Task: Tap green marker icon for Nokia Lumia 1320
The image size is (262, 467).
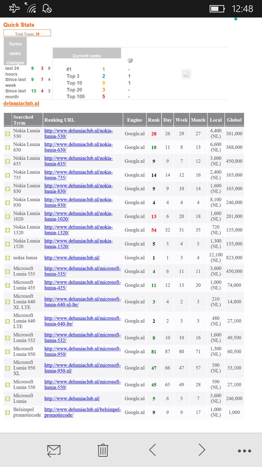Action: [8, 230]
